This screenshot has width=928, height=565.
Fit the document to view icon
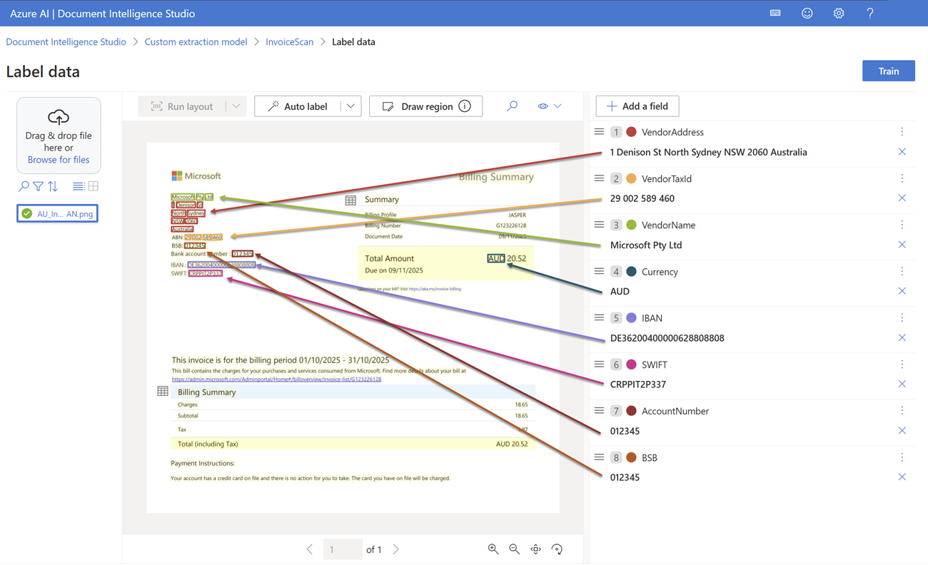click(535, 549)
